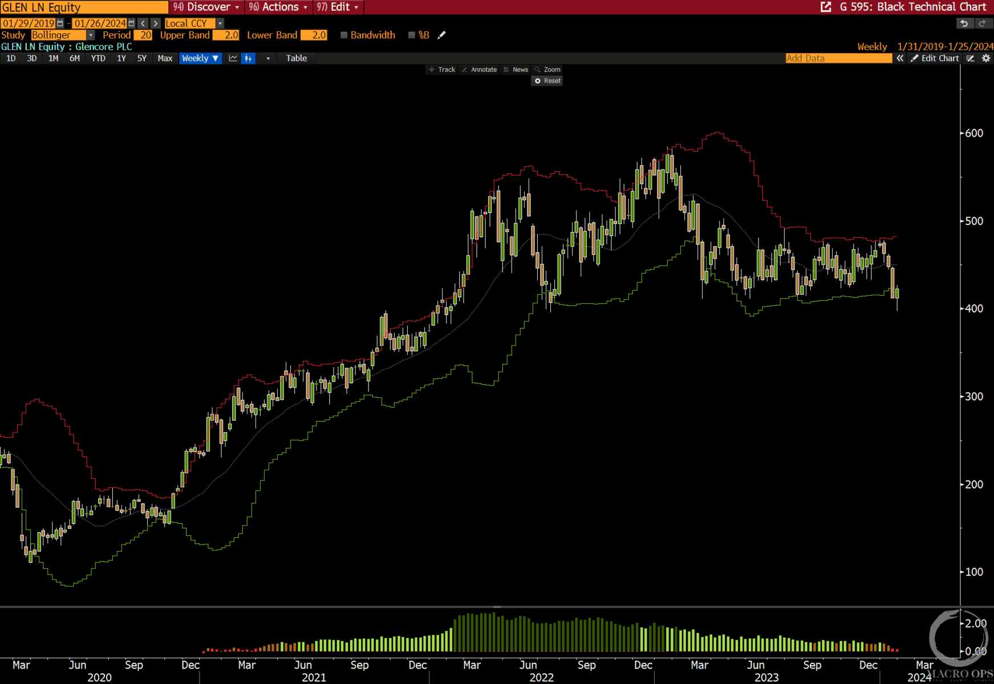
Task: Select the 3D range
Action: (32, 58)
